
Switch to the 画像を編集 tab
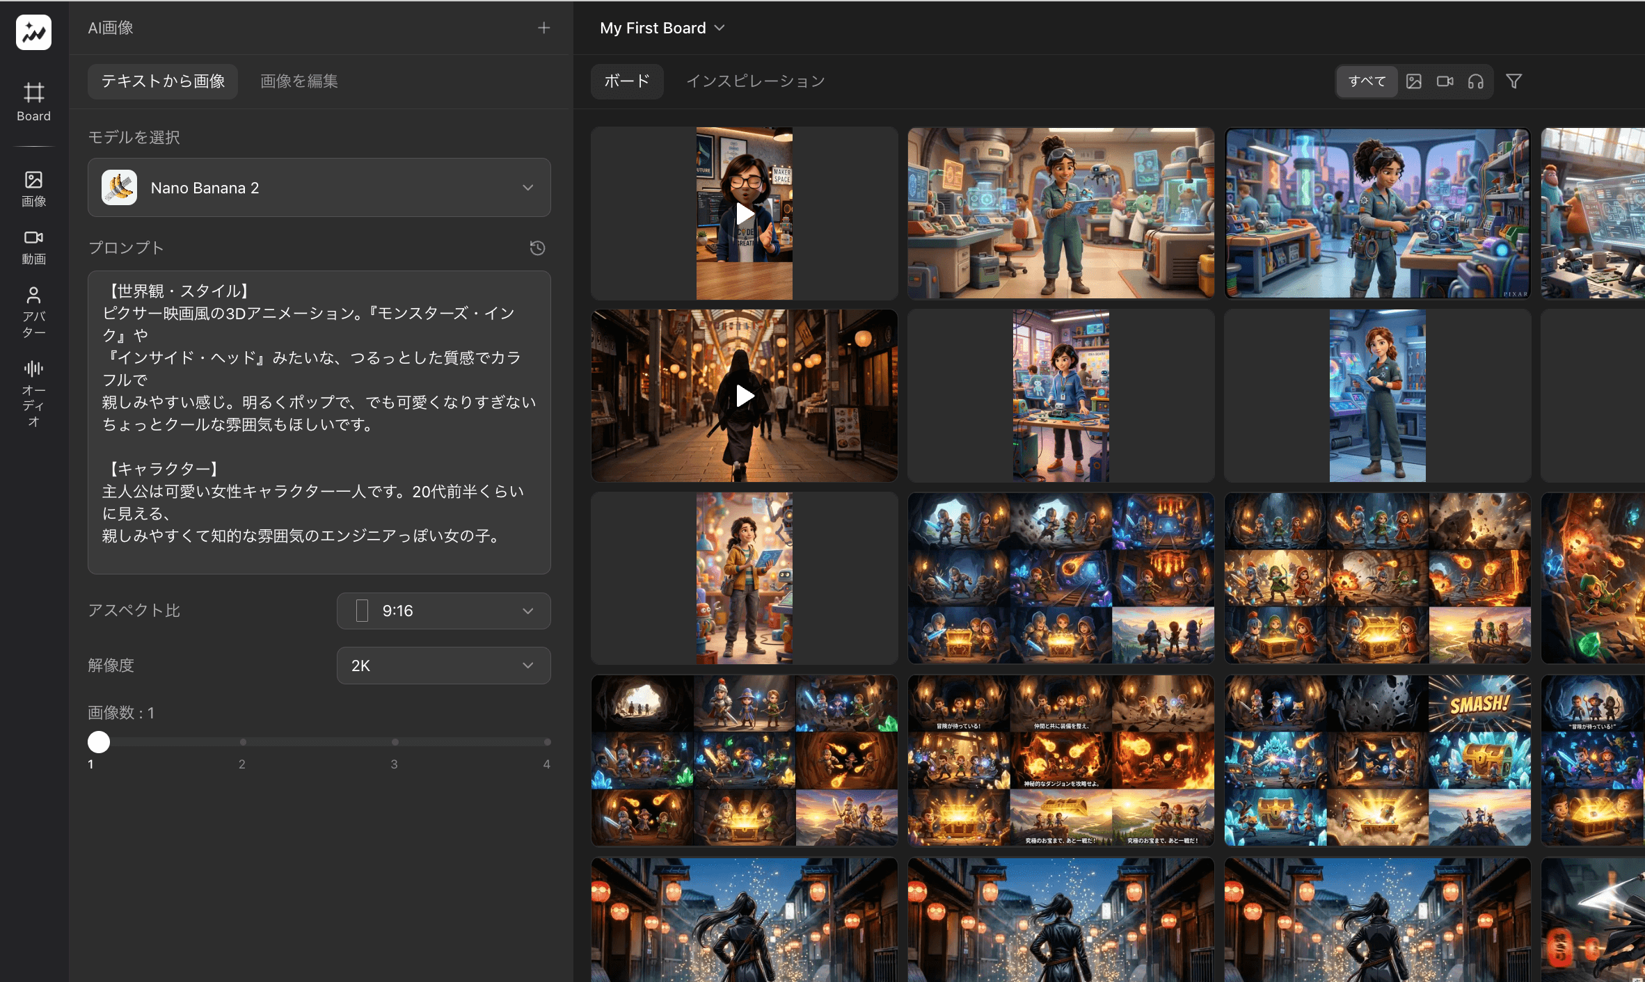(299, 81)
